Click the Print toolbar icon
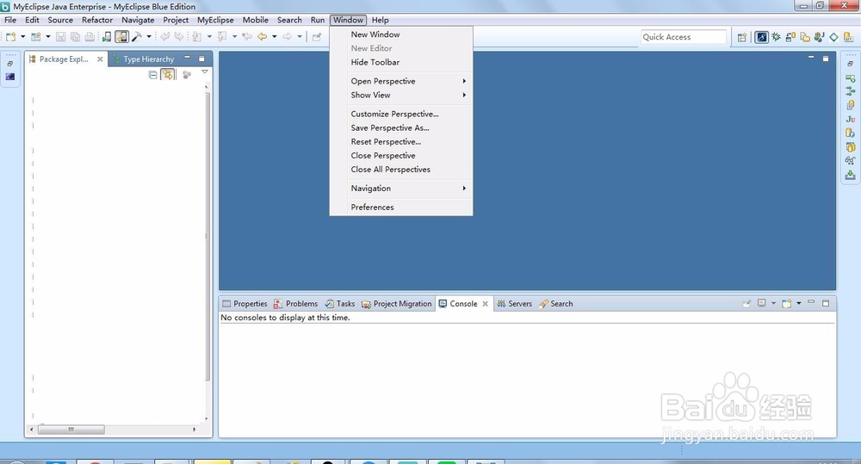The width and height of the screenshot is (861, 464). click(90, 37)
